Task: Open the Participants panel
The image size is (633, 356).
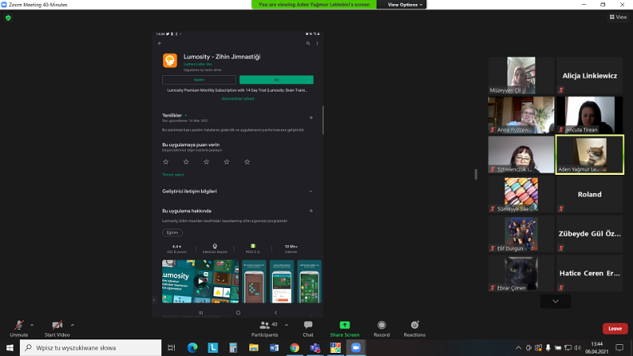Action: pos(264,328)
